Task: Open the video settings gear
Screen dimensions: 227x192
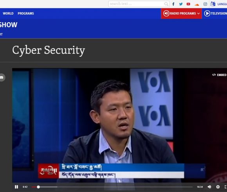Action: 218,187
